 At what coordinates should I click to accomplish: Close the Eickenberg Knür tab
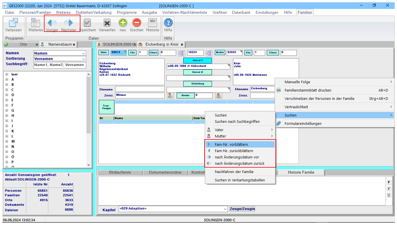tap(182, 44)
